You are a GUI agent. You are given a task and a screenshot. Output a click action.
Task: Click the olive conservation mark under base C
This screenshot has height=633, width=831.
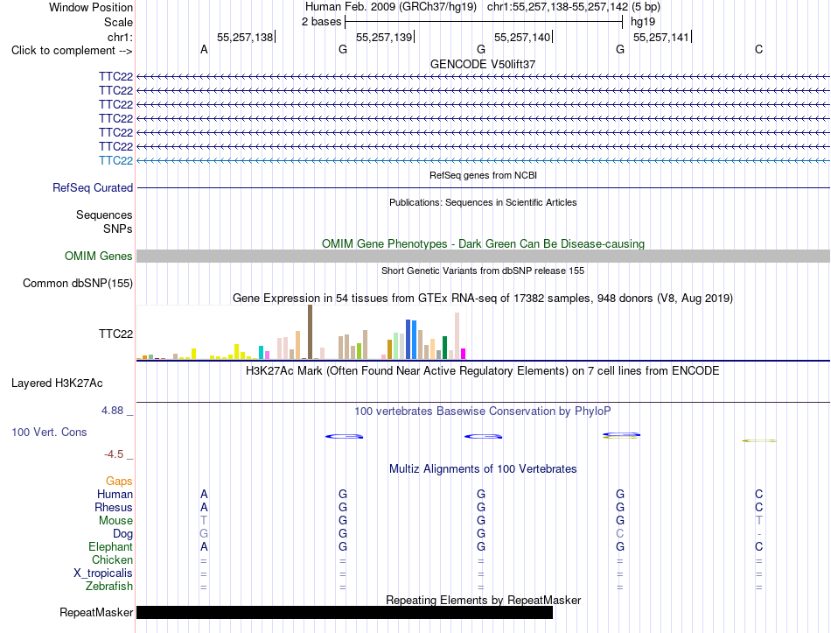pos(759,440)
